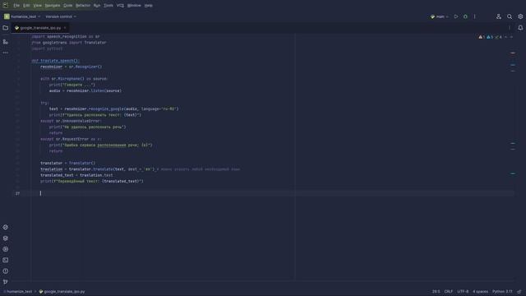Open IDE settings gear
526x296 pixels.
pos(520,16)
